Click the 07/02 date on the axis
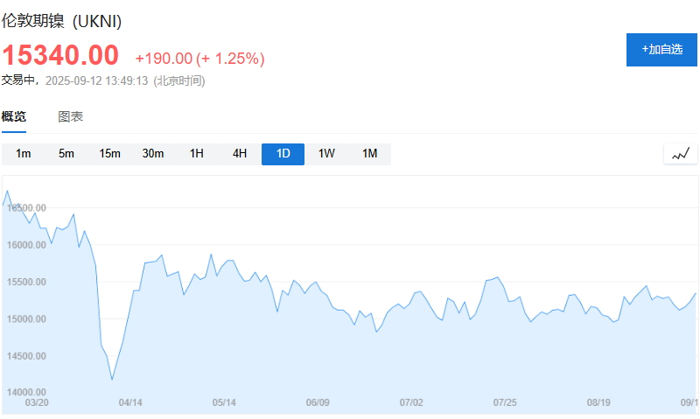 (x=411, y=402)
